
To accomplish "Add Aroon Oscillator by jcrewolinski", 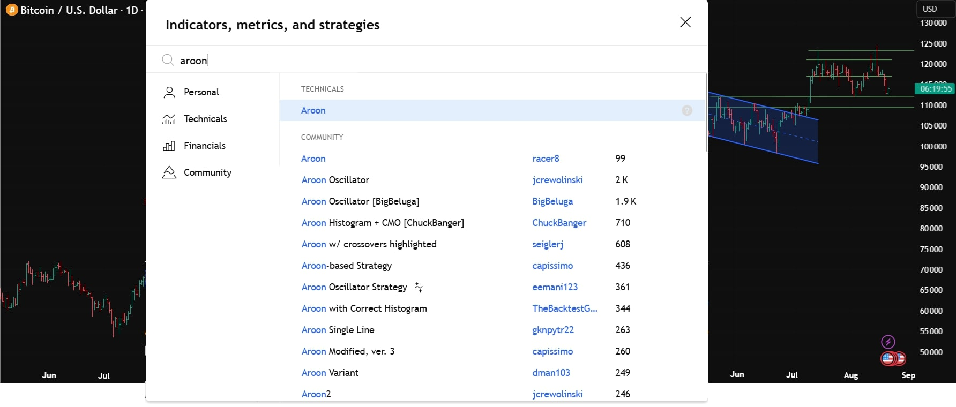I will [335, 180].
